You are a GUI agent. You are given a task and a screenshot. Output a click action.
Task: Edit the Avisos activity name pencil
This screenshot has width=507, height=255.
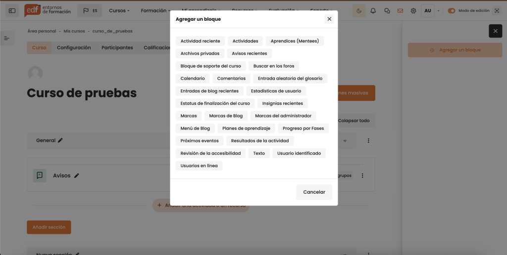[x=77, y=175]
